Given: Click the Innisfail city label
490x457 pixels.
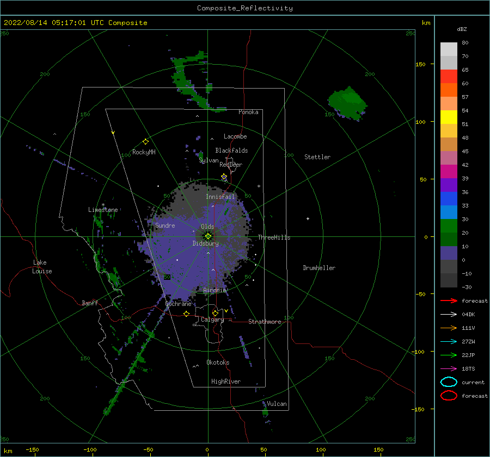Looking at the screenshot, I should pos(220,197).
